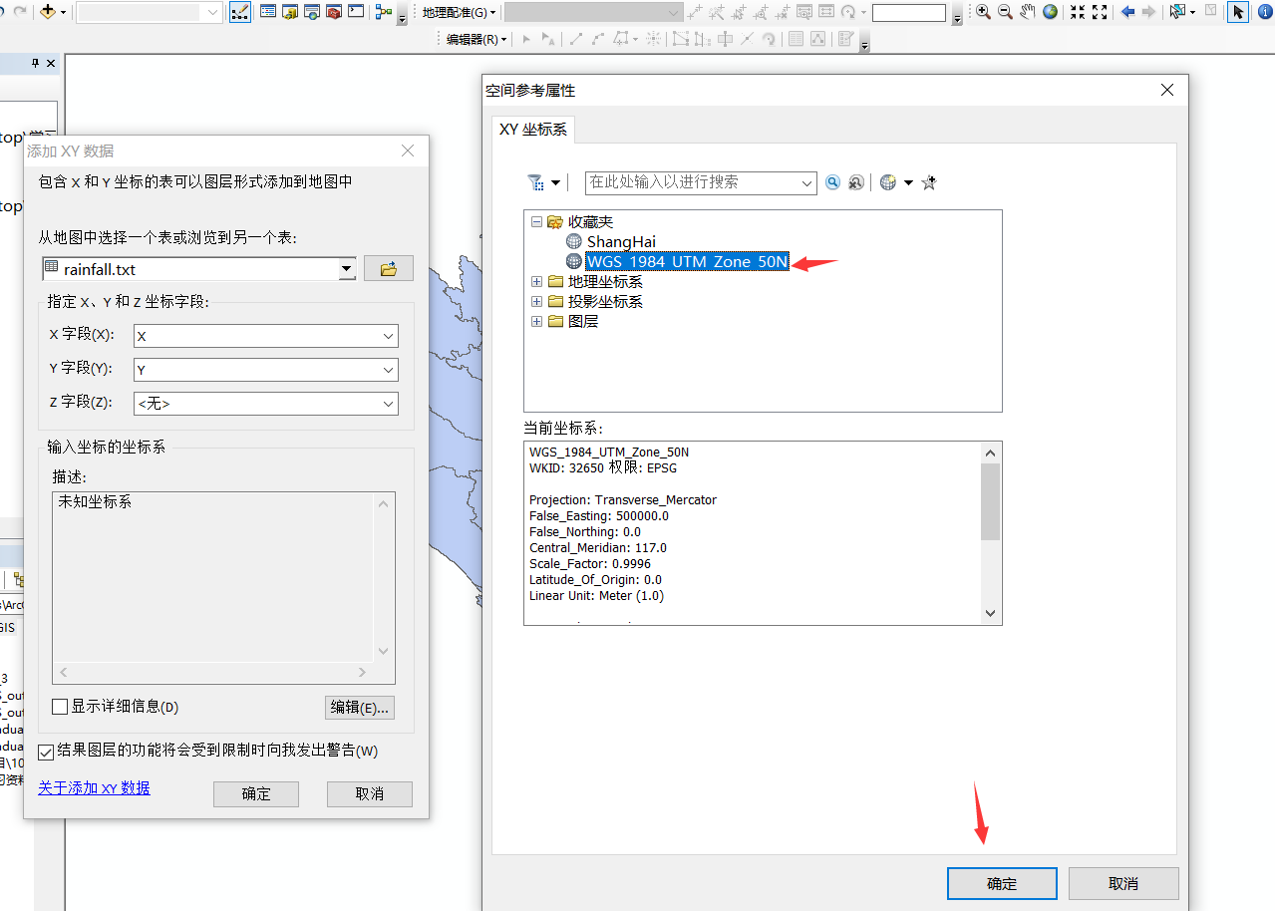Select the 投影坐标系 tree label
This screenshot has height=911, width=1275.
tap(605, 301)
